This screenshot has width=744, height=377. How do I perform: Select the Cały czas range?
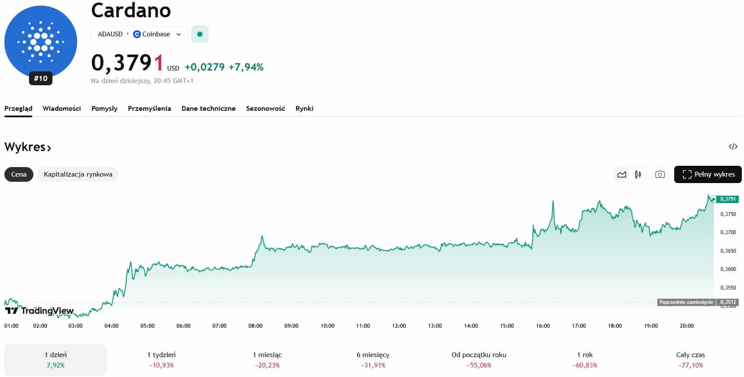tap(690, 360)
